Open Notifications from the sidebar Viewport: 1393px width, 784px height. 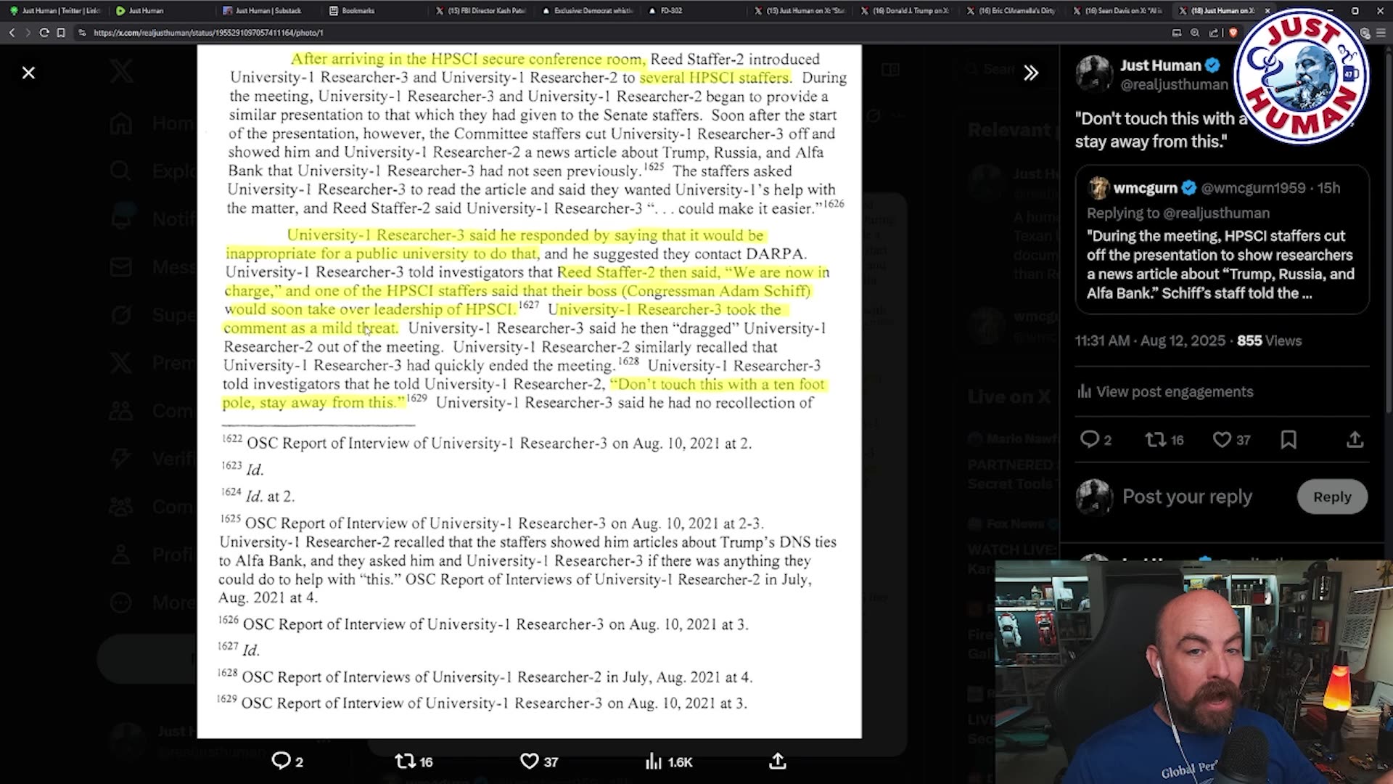[x=120, y=218]
